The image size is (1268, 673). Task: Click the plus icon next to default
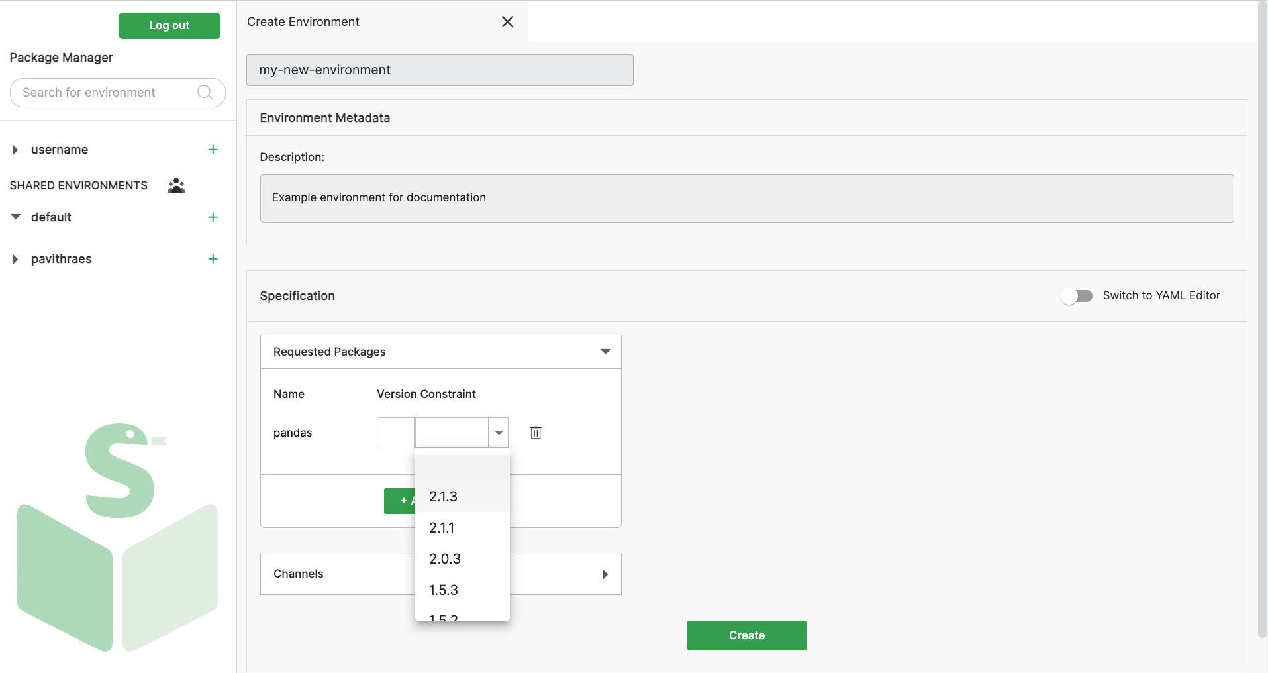[213, 217]
